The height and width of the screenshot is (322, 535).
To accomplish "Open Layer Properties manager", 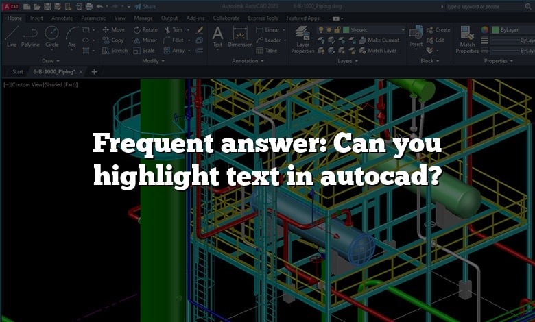I will click(302, 40).
